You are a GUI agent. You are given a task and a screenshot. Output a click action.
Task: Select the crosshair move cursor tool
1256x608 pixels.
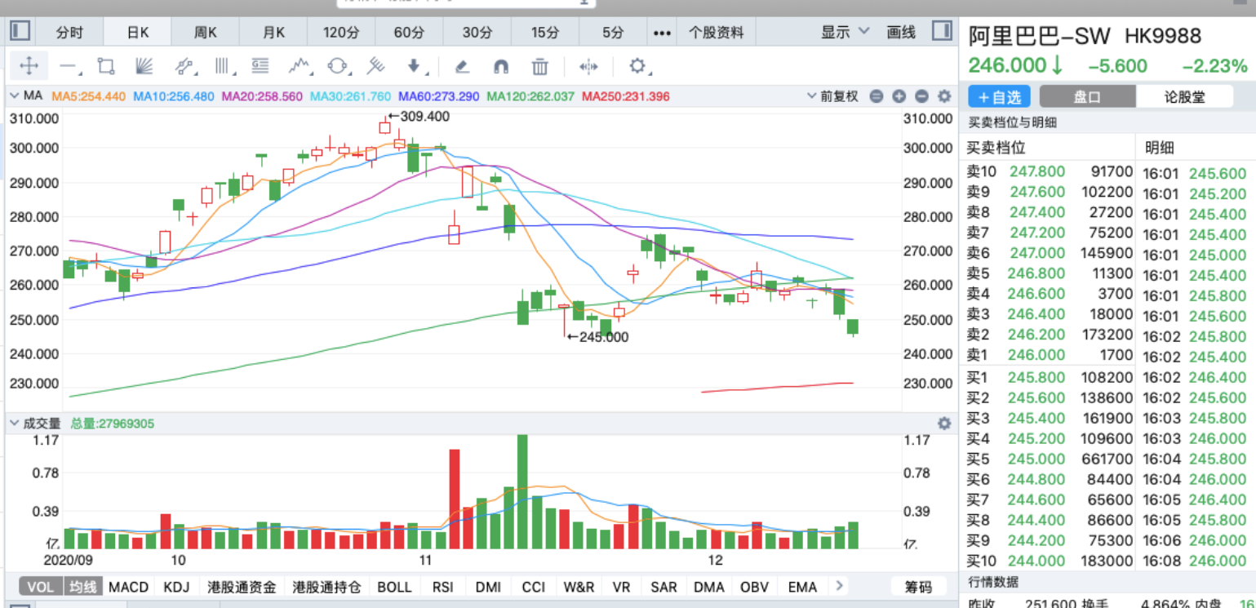coord(29,66)
